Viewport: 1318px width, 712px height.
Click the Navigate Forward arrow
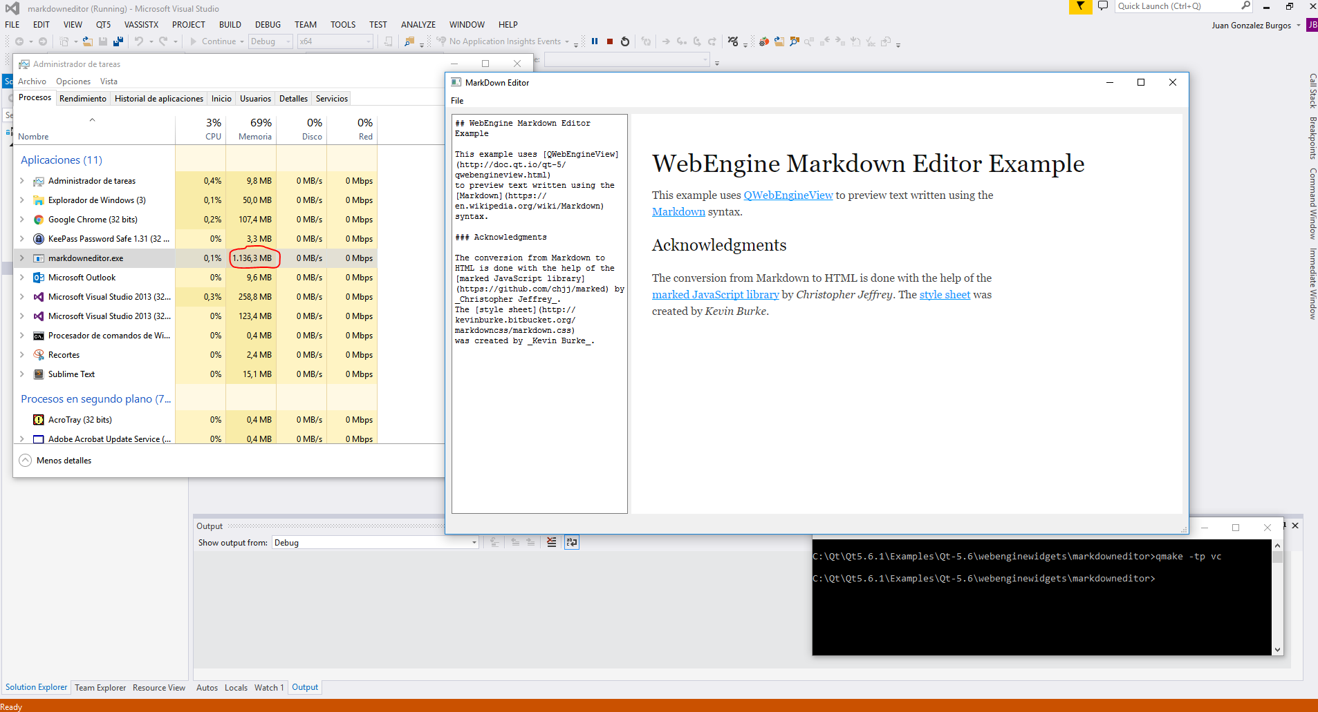click(43, 41)
